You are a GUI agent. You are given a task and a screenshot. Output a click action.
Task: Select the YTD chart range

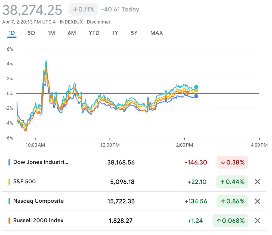pos(94,33)
